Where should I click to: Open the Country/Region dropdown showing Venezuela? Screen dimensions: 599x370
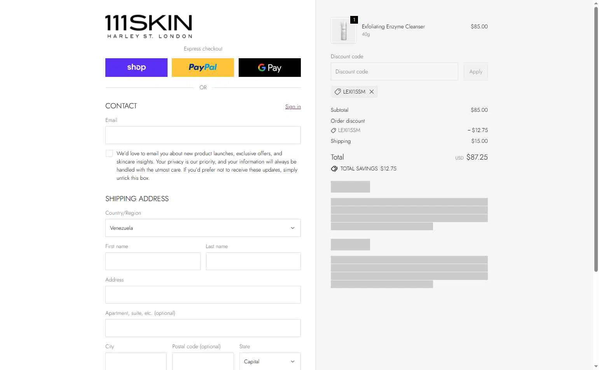click(203, 228)
